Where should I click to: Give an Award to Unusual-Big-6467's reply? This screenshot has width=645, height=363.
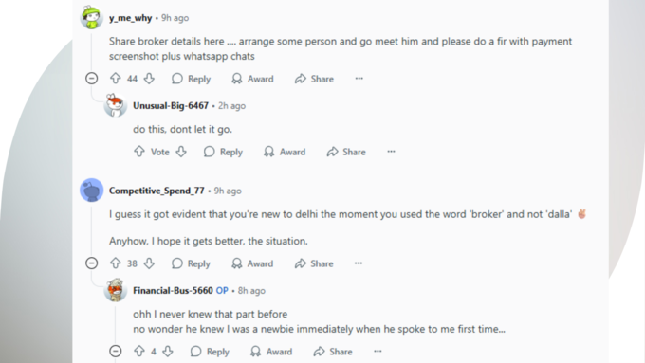[285, 152]
